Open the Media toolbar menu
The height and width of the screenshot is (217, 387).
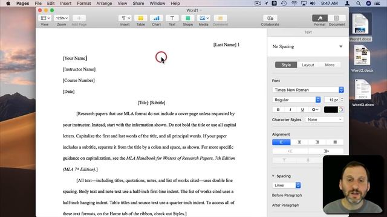point(204,18)
